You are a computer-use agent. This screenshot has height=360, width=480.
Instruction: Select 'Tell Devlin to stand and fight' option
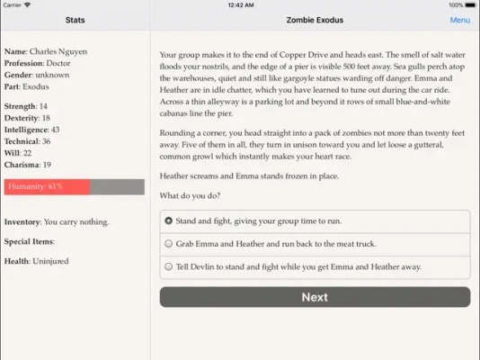click(x=315, y=267)
